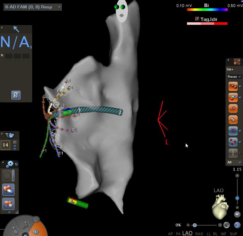Click the zoom slider handle
The height and width of the screenshot is (236, 243).
point(237,198)
